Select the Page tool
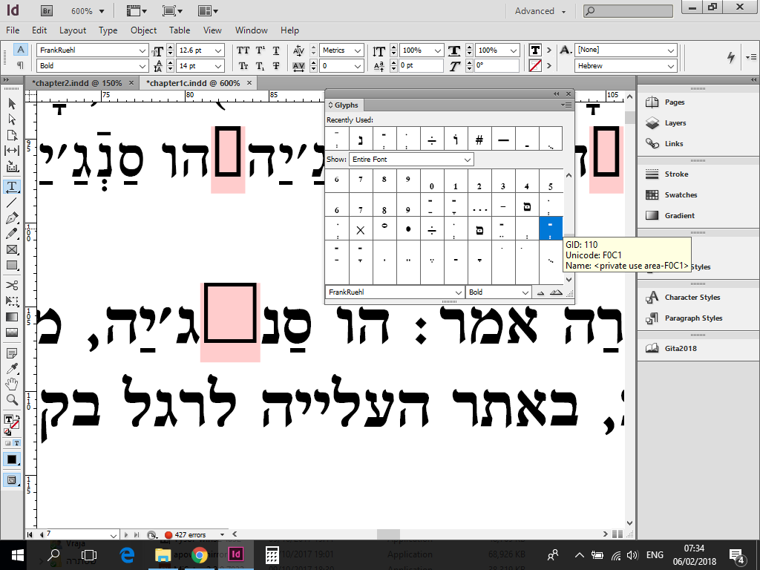760x570 pixels. point(12,135)
